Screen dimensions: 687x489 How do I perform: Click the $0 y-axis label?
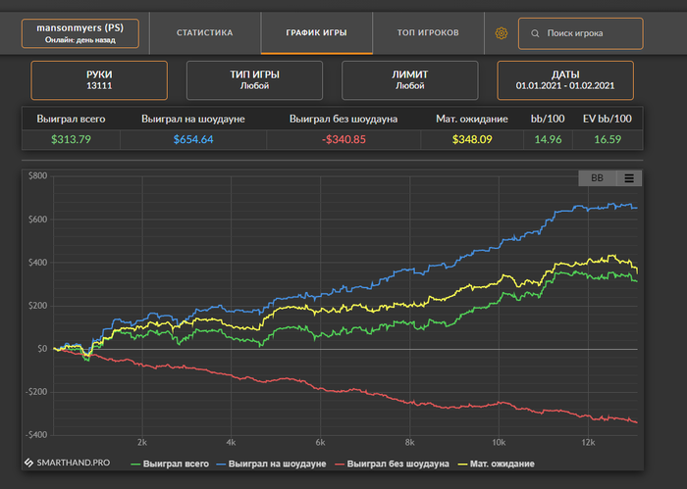tap(42, 349)
